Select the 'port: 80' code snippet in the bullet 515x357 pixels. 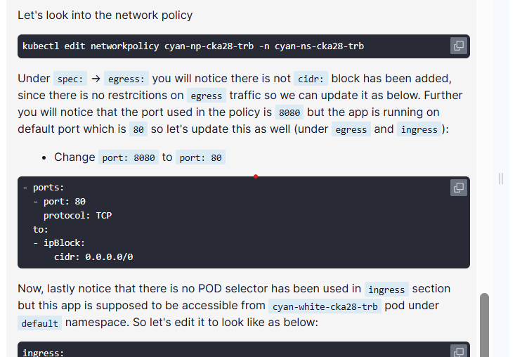click(200, 157)
